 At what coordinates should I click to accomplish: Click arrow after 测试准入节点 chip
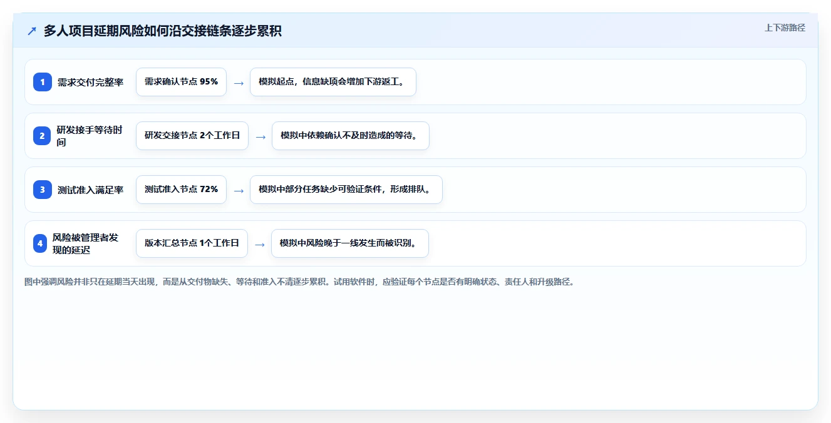tap(238, 190)
